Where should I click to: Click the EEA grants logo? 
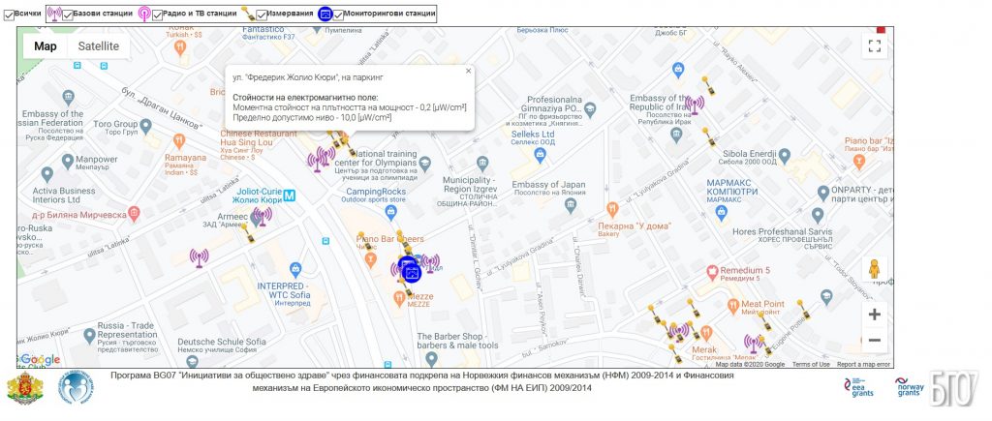click(x=858, y=387)
